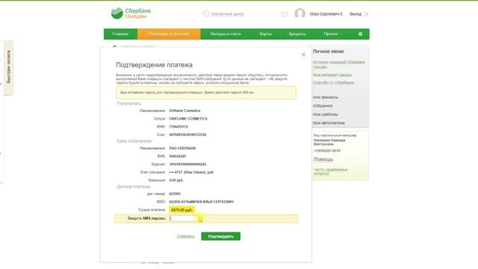Expand the Прочее dropdown menu
This screenshot has height=269, width=478.
[x=332, y=34]
